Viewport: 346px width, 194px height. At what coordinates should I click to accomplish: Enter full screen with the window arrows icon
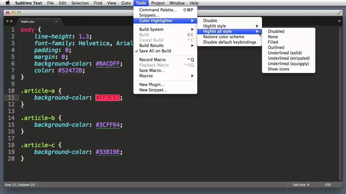[339, 13]
